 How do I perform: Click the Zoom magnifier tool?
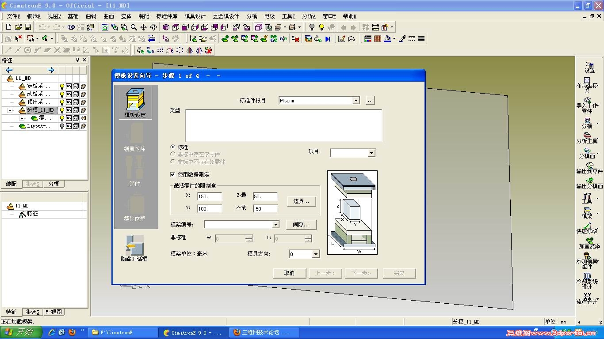tap(134, 27)
